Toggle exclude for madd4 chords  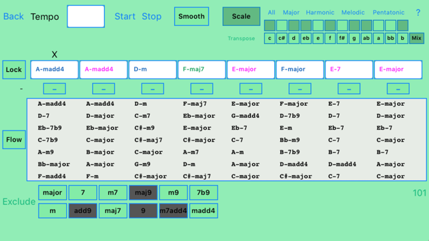point(203,210)
